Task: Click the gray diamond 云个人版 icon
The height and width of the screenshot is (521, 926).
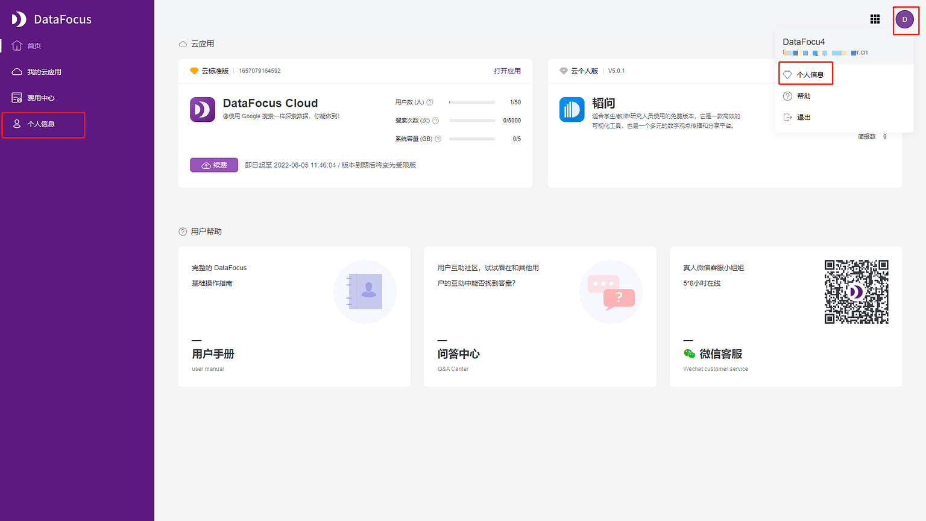Action: [x=564, y=71]
